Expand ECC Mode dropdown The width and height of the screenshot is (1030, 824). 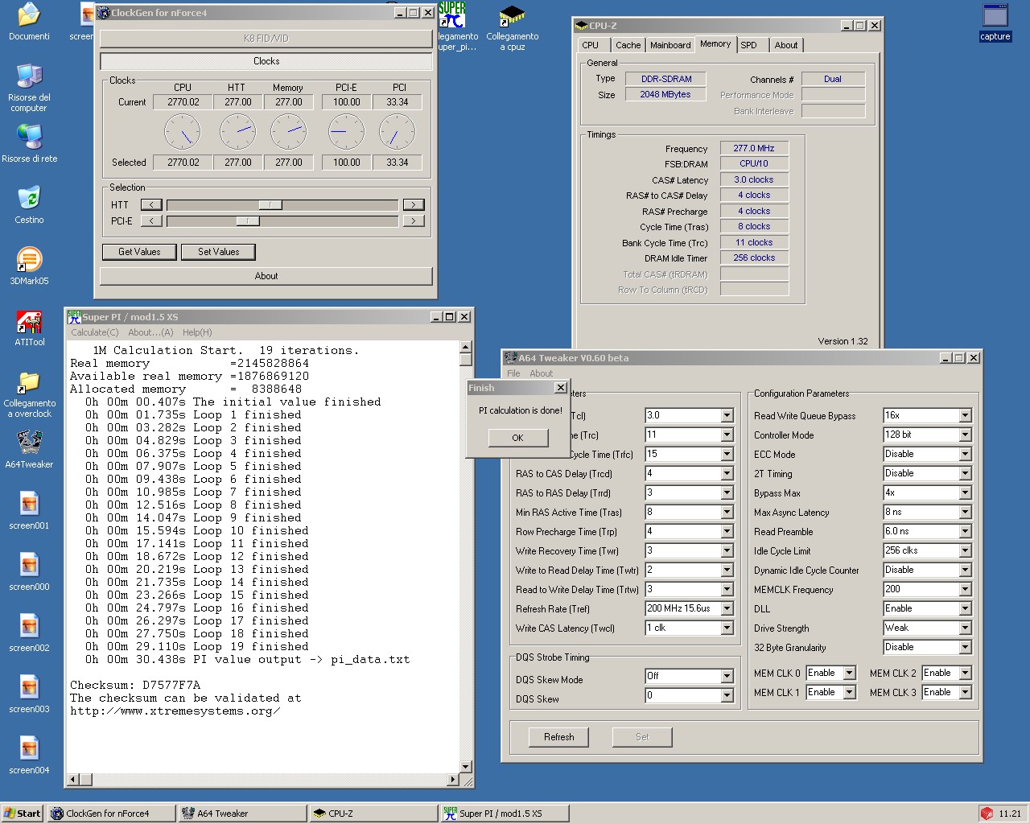[x=965, y=455]
